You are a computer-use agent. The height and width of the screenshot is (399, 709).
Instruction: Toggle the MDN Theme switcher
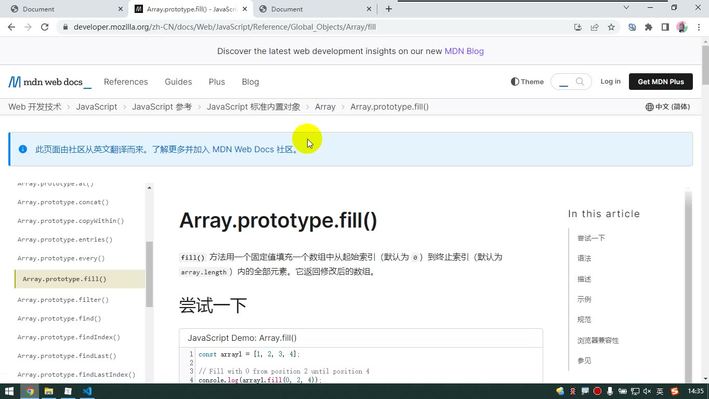(x=527, y=82)
